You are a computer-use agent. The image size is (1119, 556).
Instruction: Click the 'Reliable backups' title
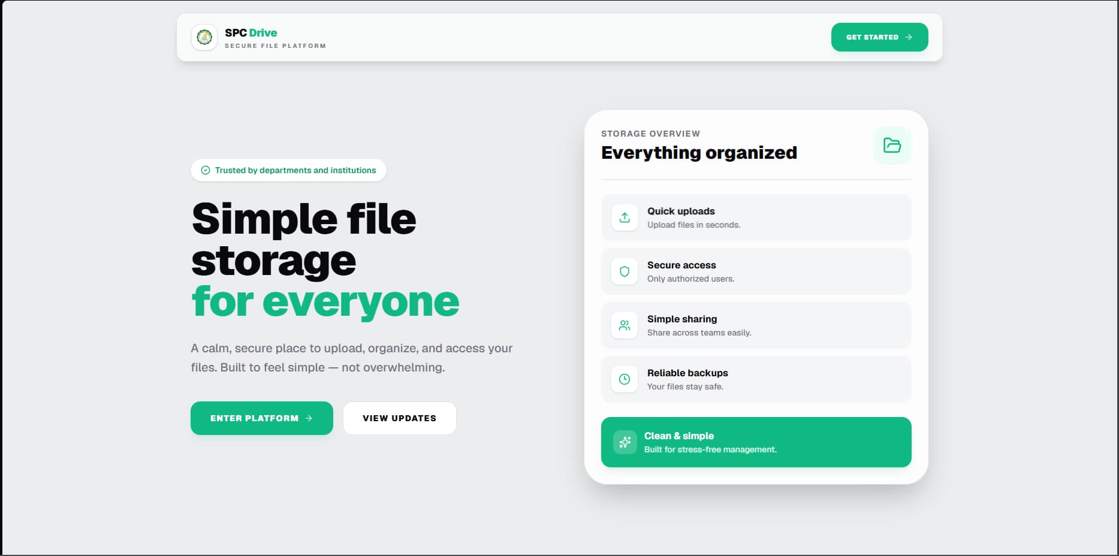[687, 373]
